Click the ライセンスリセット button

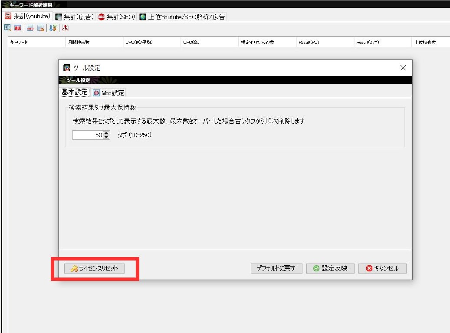click(94, 268)
